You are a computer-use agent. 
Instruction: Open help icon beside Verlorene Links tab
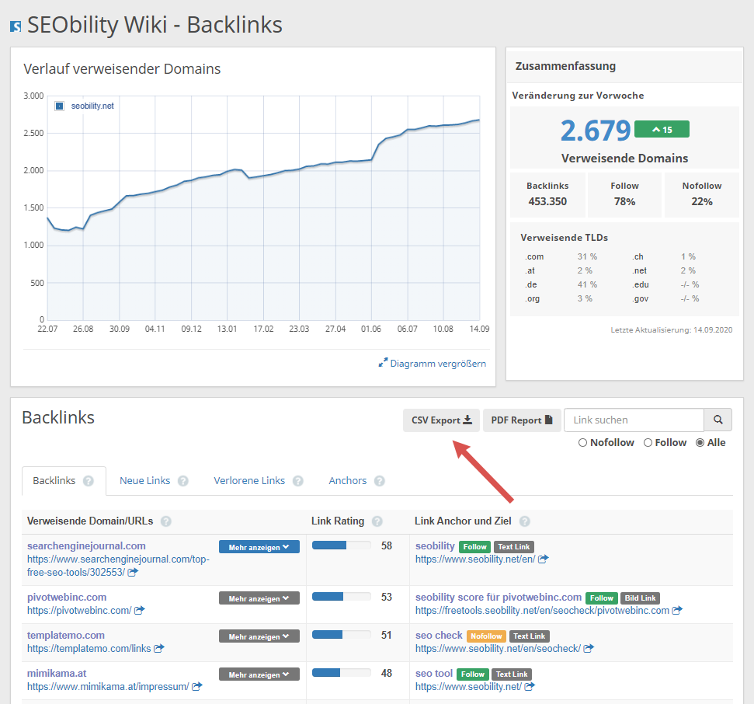pos(298,481)
